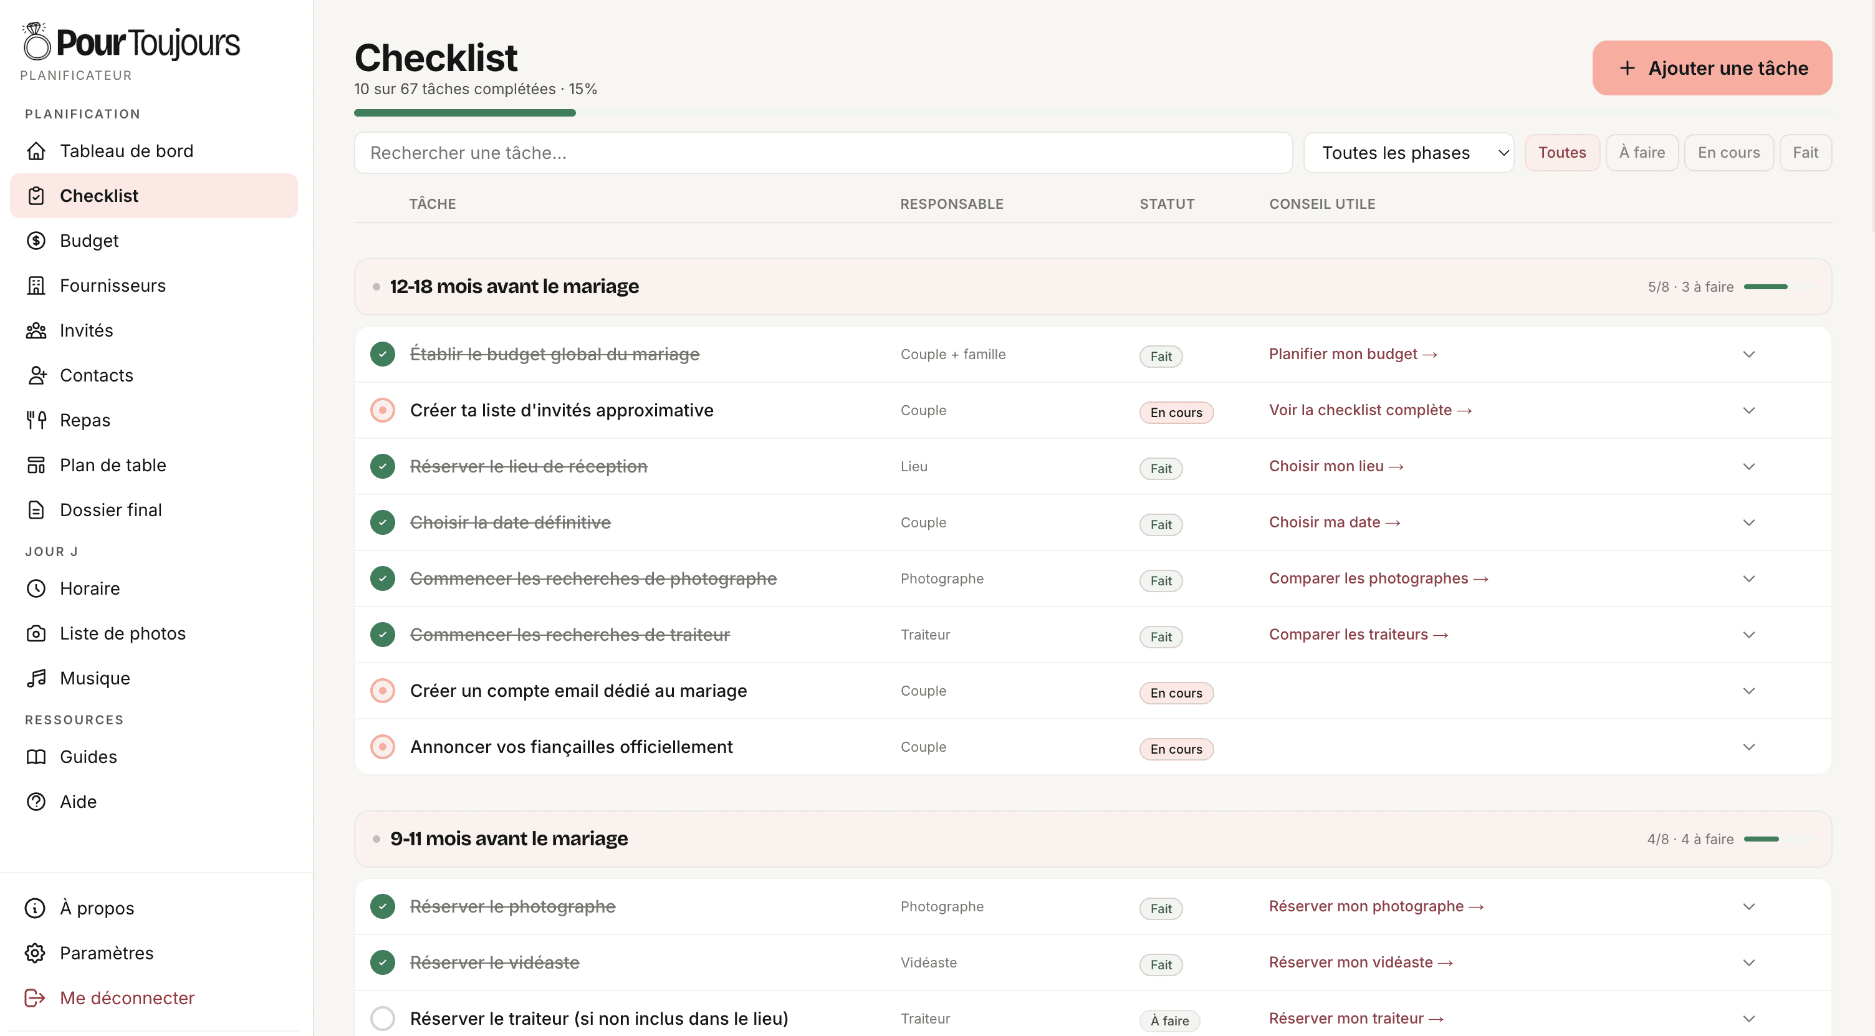Click 'Ajouter une tâche' button
Screen dimensions: 1875x1036
(x=1712, y=68)
